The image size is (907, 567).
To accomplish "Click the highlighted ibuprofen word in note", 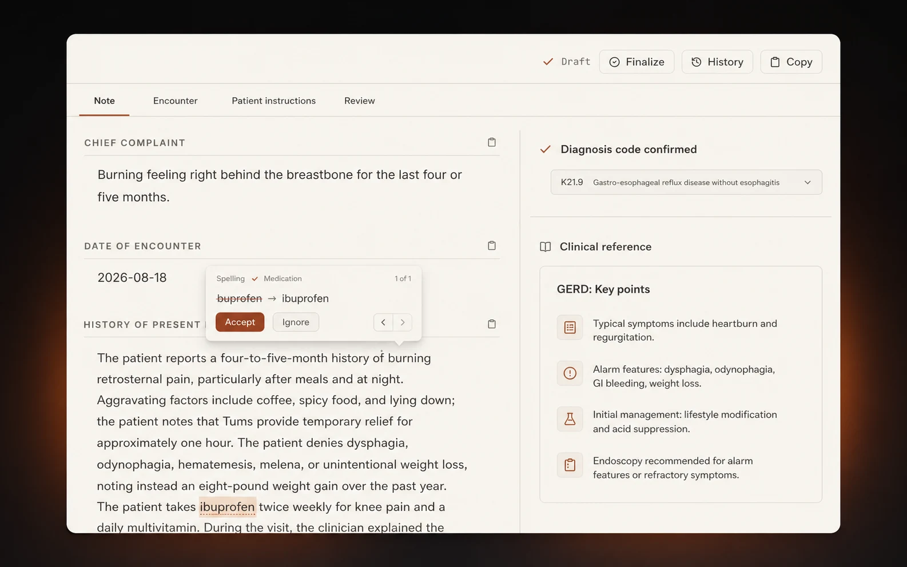I will pos(227,507).
